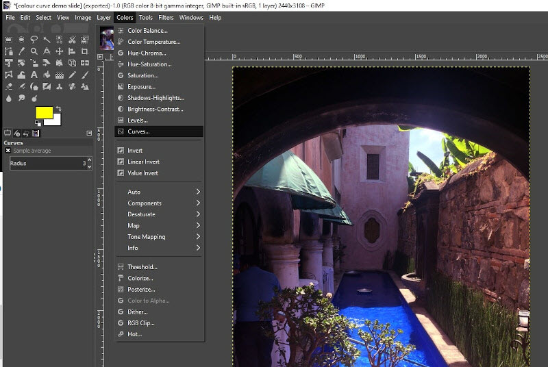Expand the Info submenu
Image resolution: width=548 pixels, height=367 pixels.
pyautogui.click(x=159, y=248)
